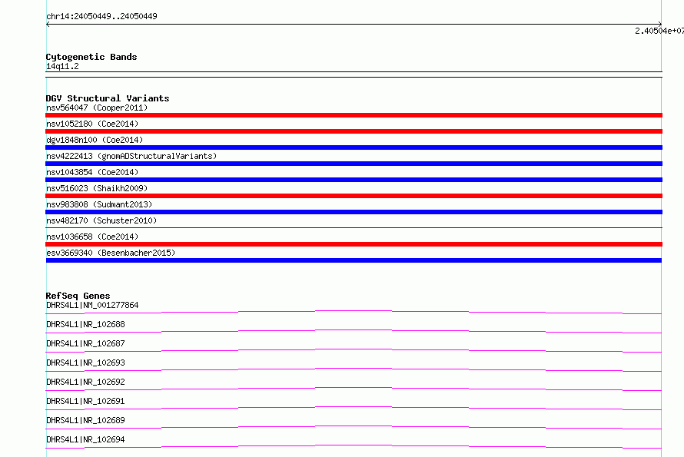The image size is (684, 457).
Task: Open nsv482170 (Schuster2010) variant label
Action: coord(101,220)
